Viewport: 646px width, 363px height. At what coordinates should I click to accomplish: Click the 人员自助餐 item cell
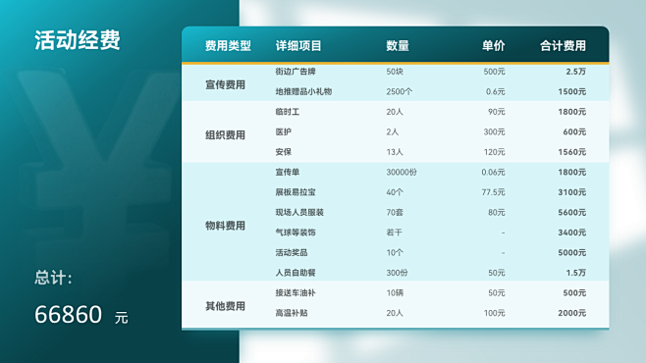point(296,273)
